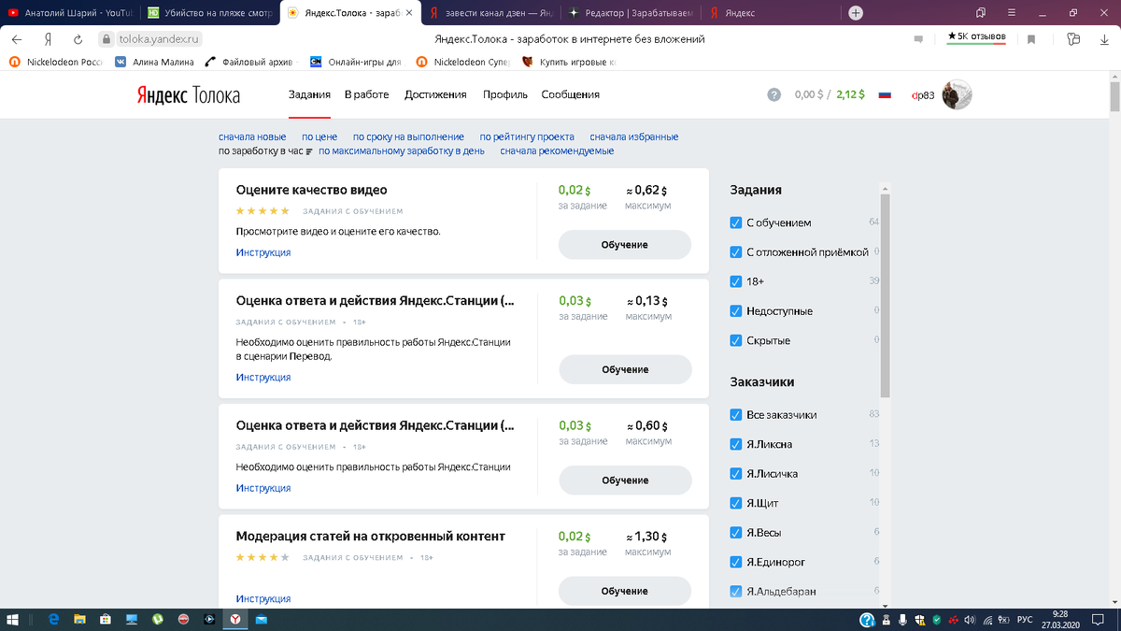Image resolution: width=1121 pixels, height=631 pixels.
Task: Click the filter sidebar scrollbar
Action: [885, 295]
